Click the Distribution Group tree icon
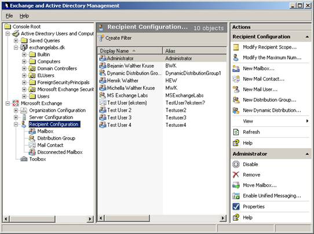 coord(32,138)
